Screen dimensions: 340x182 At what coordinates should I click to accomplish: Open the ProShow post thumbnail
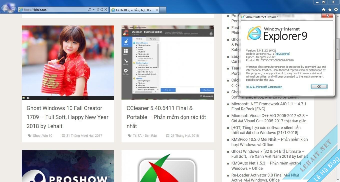click(68, 166)
